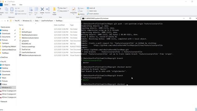Image resolution: width=197 pixels, height=111 pixels.
Task: Sort by the Type column header
Action: pos(72,25)
